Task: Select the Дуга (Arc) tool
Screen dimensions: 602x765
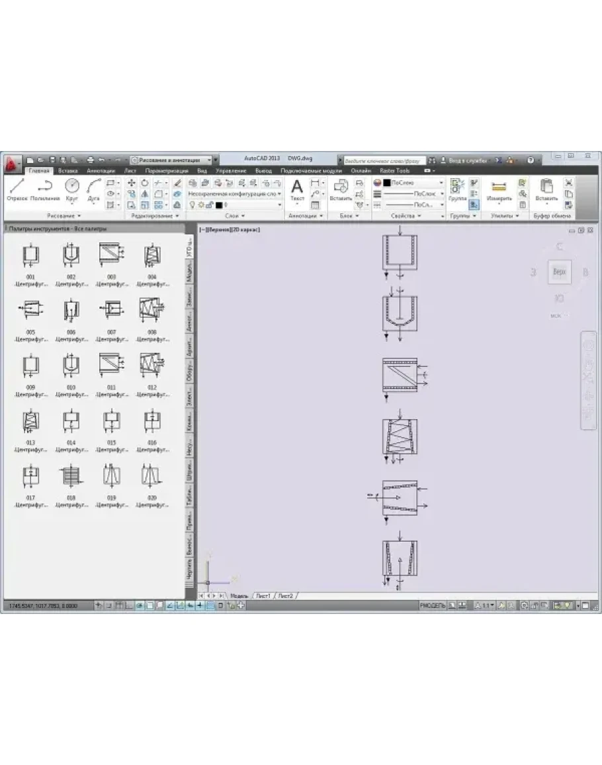Action: tap(93, 189)
